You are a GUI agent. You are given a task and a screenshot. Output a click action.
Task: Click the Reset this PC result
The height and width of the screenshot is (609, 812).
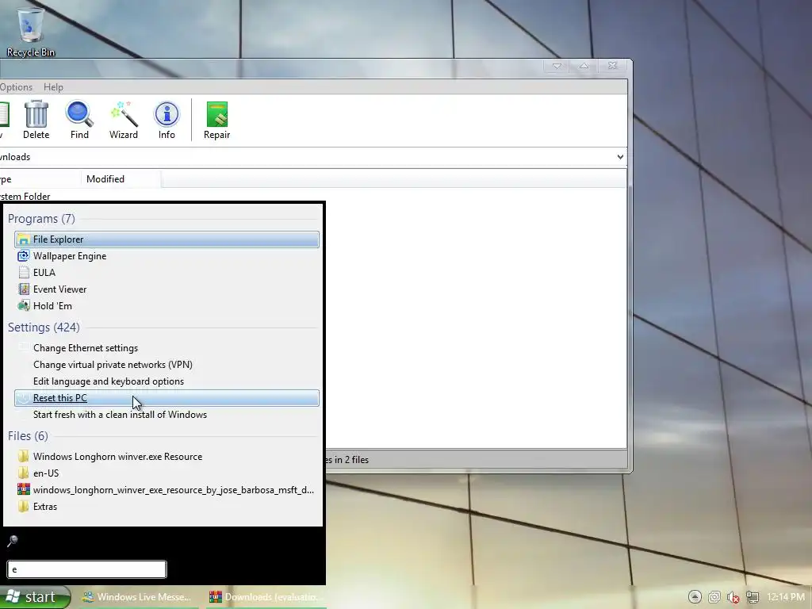pyautogui.click(x=167, y=398)
